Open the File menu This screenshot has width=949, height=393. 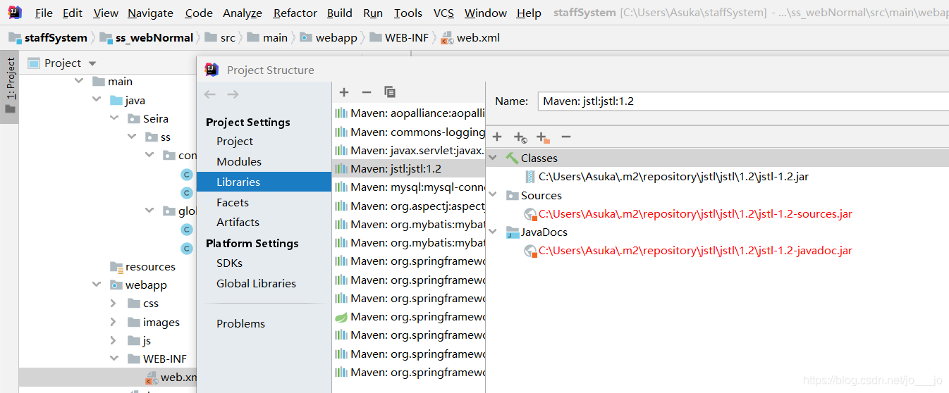[43, 13]
